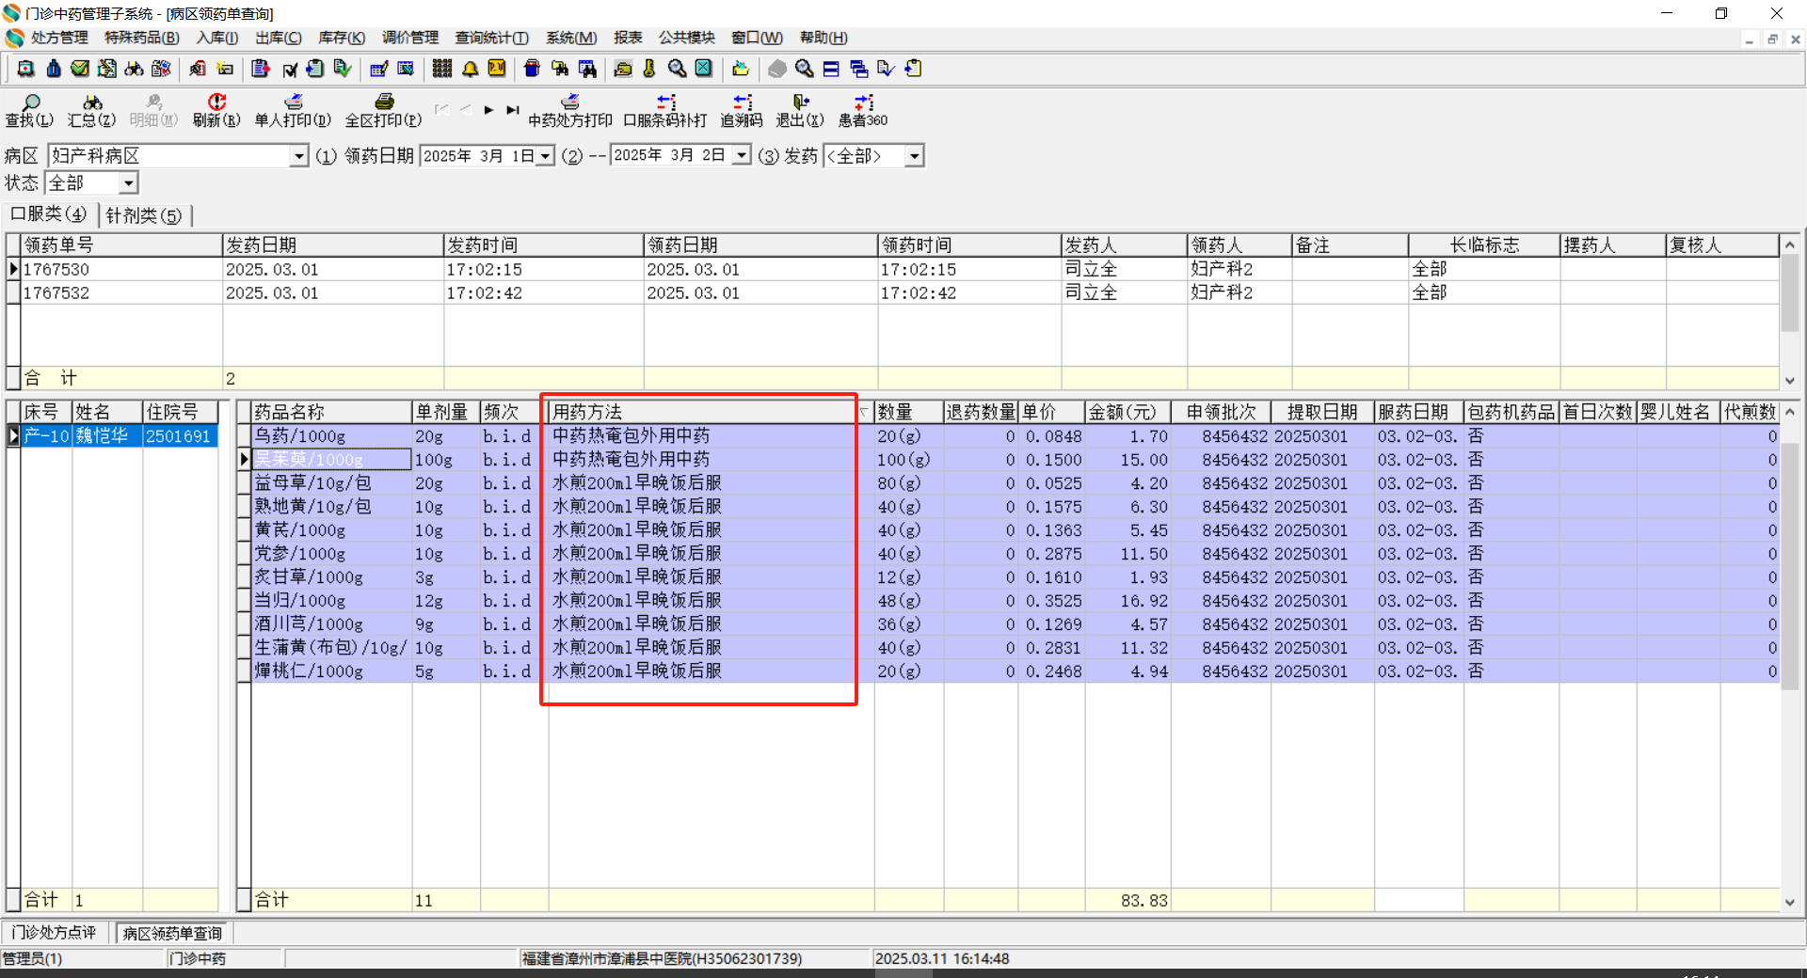Select prescription order row 1767532
Screen dimensions: 1807x978
(56, 293)
